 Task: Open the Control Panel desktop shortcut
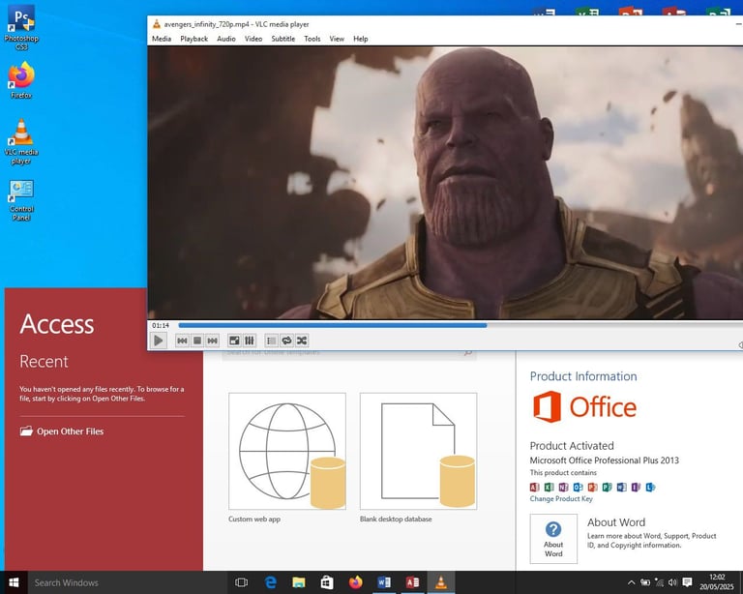(21, 200)
